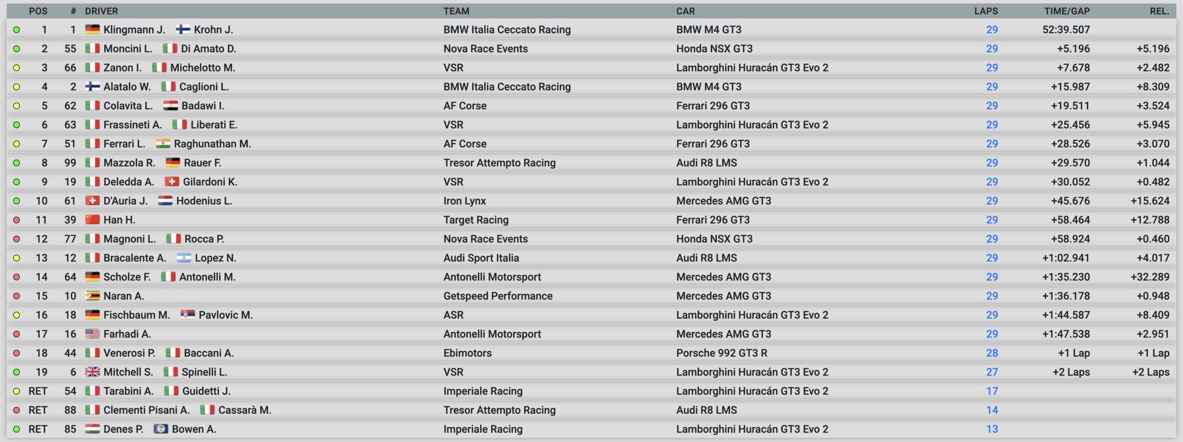Click the TIME/GAP column header
1183x442 pixels.
click(1067, 11)
